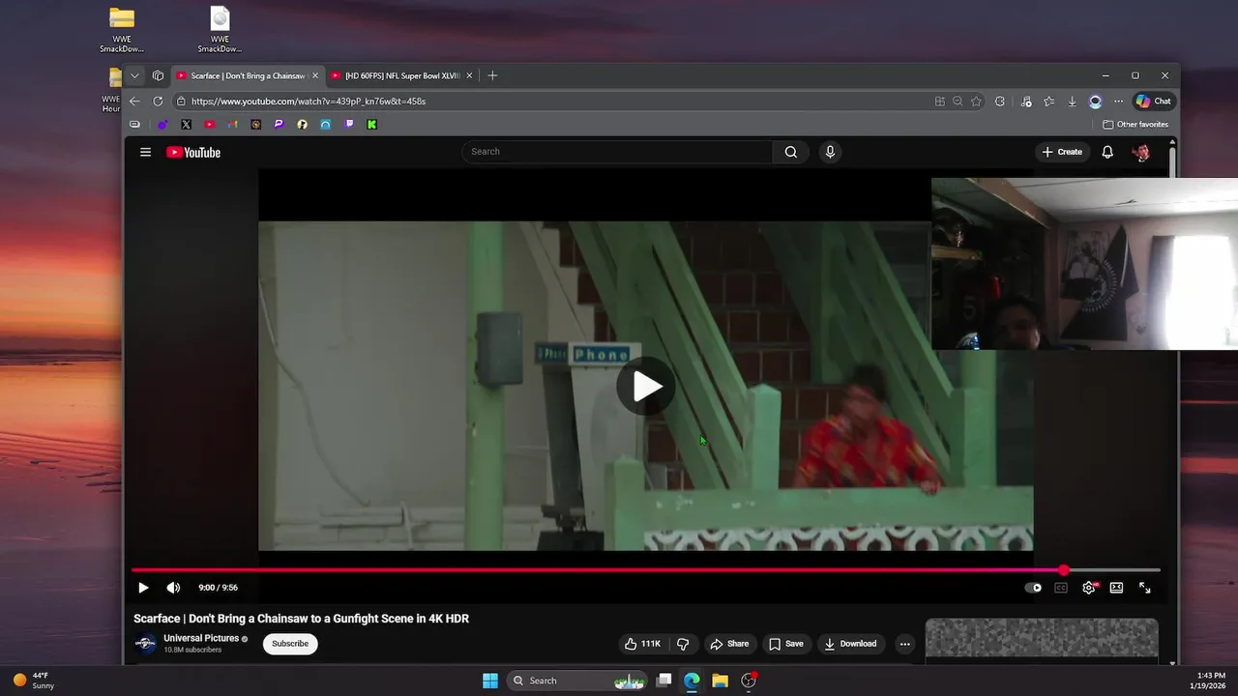Screen dimensions: 1238x696
Task: Toggle the autoplay switch in the player
Action: click(x=1033, y=588)
